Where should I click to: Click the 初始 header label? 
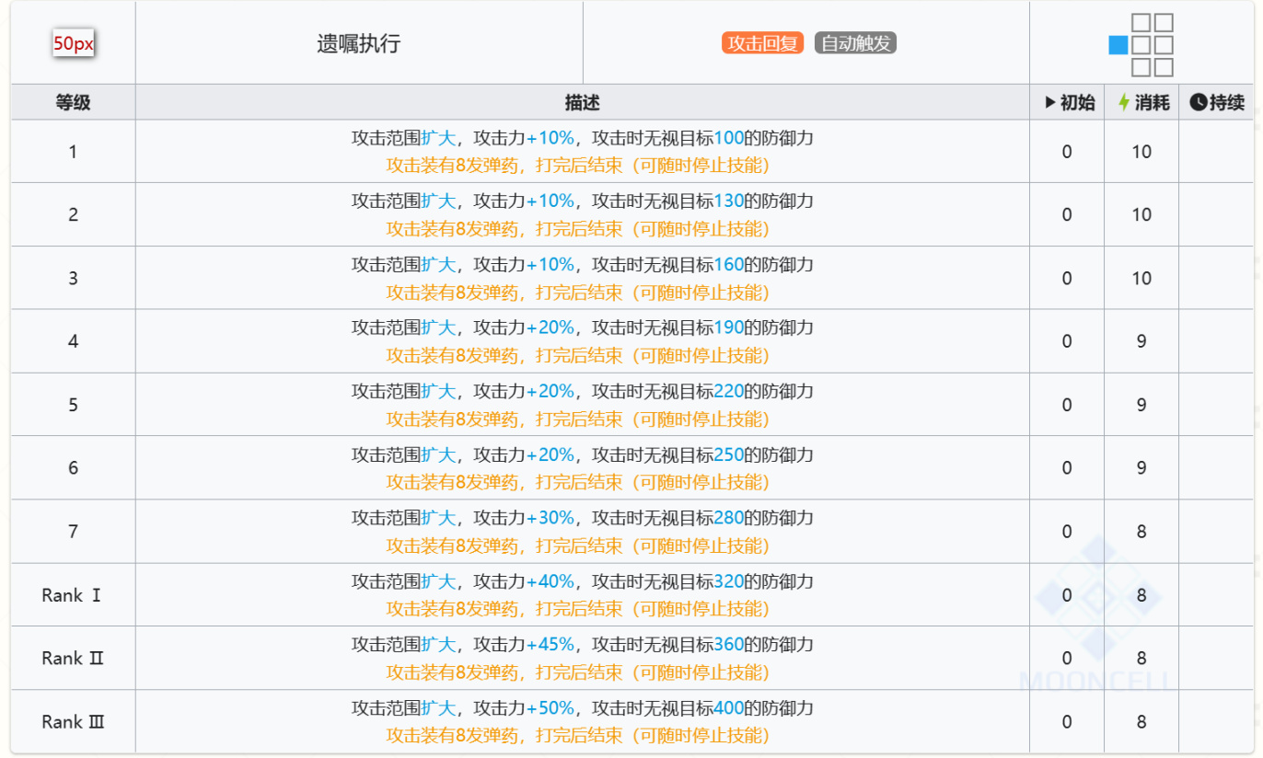(1077, 102)
